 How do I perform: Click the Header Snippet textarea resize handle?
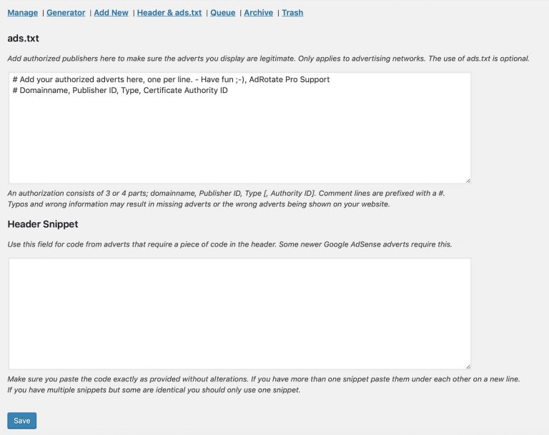[468, 365]
